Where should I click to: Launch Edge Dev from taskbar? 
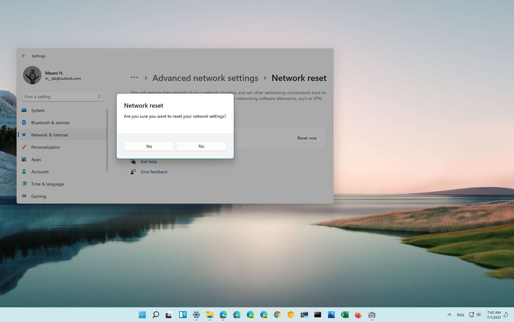coord(250,315)
